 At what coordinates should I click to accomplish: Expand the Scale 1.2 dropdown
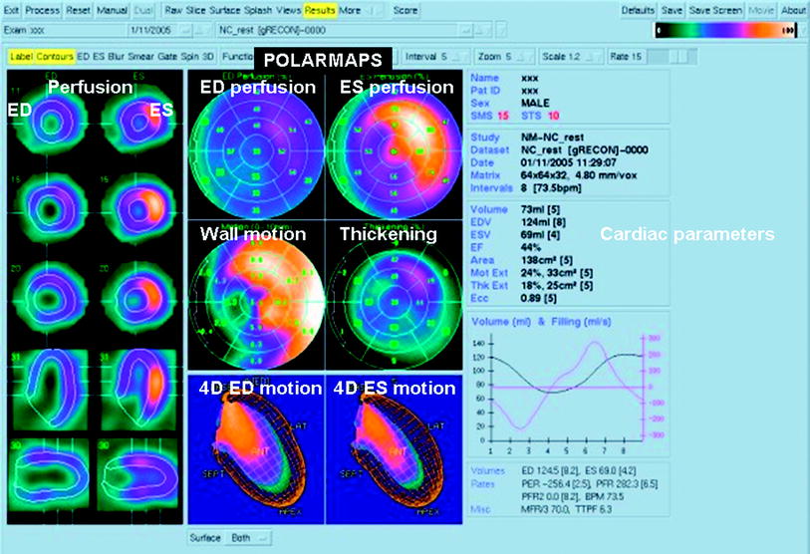pyautogui.click(x=572, y=57)
